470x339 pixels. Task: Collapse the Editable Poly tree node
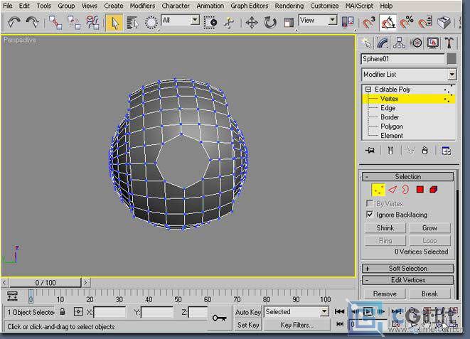368,90
